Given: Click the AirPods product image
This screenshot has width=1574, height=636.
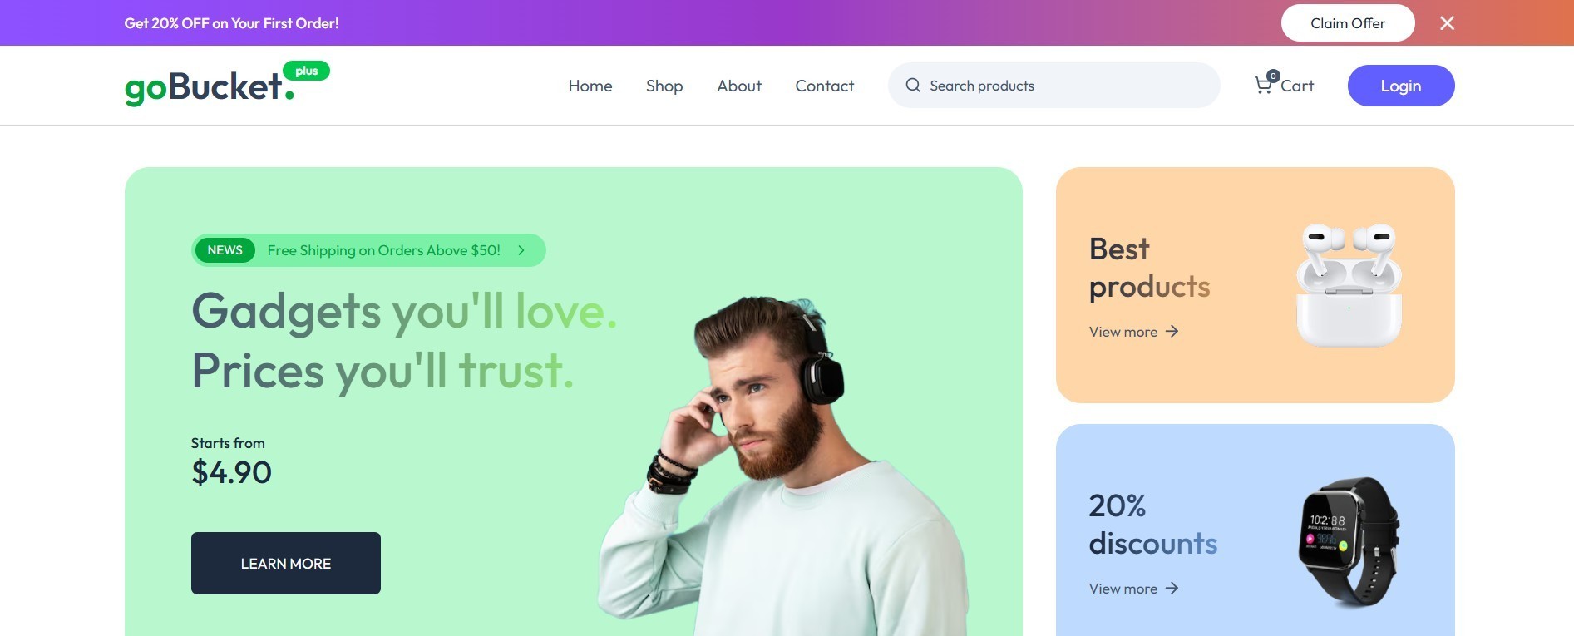Looking at the screenshot, I should [1349, 285].
